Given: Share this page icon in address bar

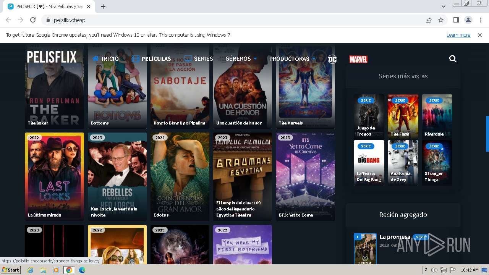Looking at the screenshot, I should tap(429, 20).
